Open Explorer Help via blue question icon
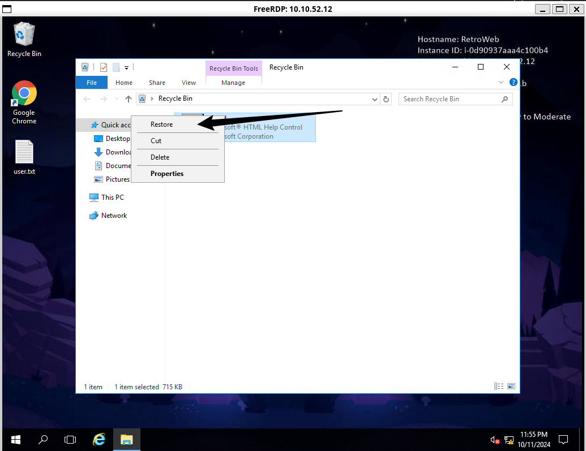586x451 pixels. (513, 83)
